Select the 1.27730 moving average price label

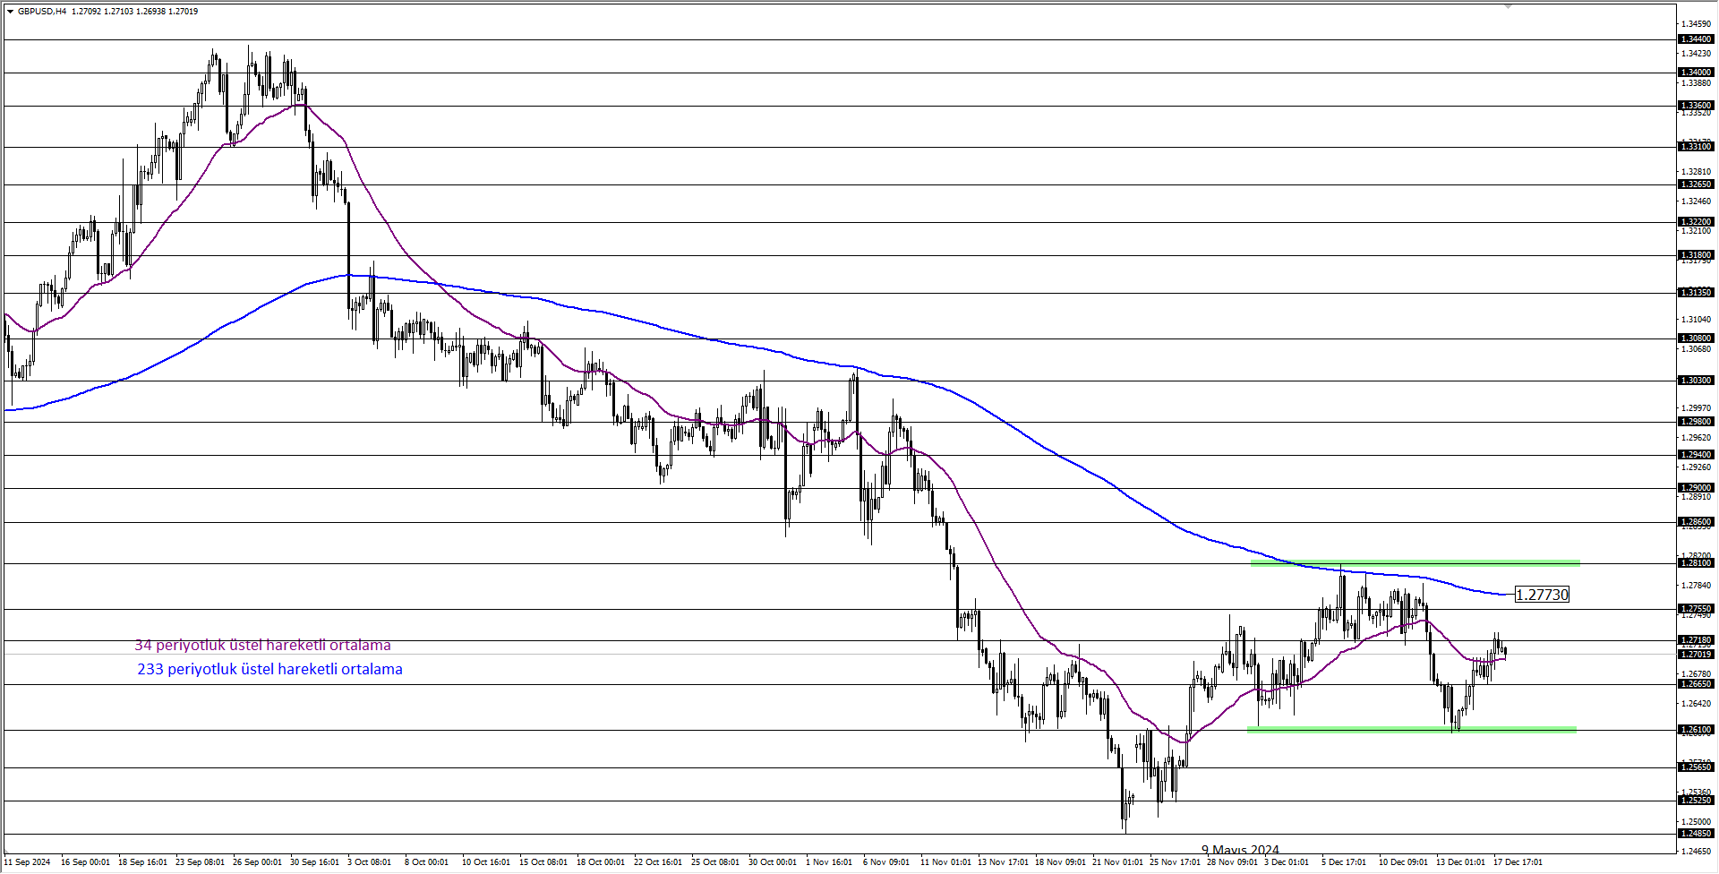[1542, 595]
